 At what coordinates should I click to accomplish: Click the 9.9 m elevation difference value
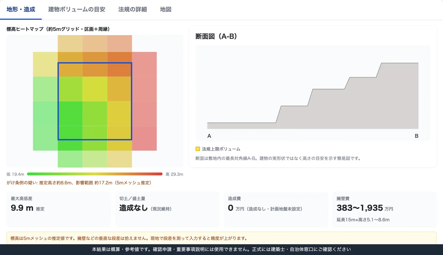22,208
